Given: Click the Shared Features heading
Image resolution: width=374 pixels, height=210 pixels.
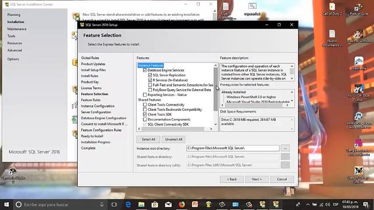Looking at the screenshot, I should [x=150, y=100].
